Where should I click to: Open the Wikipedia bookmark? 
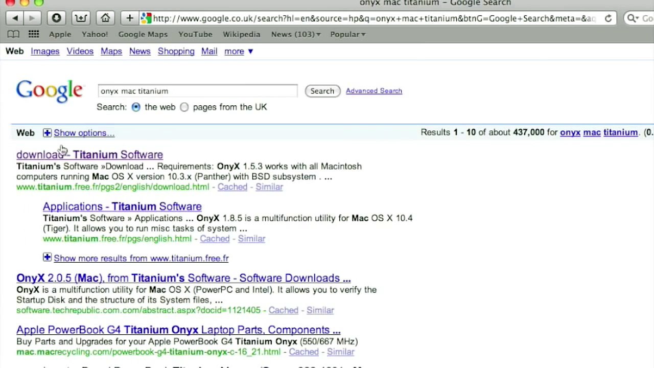point(242,34)
